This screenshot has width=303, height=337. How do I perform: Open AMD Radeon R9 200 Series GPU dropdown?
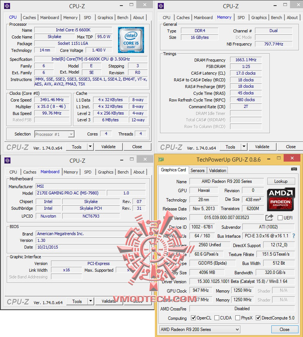click(200, 329)
